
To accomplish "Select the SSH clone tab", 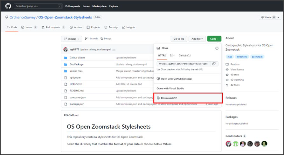I will (x=172, y=56).
